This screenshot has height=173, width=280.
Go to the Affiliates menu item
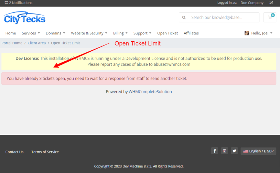(191, 33)
